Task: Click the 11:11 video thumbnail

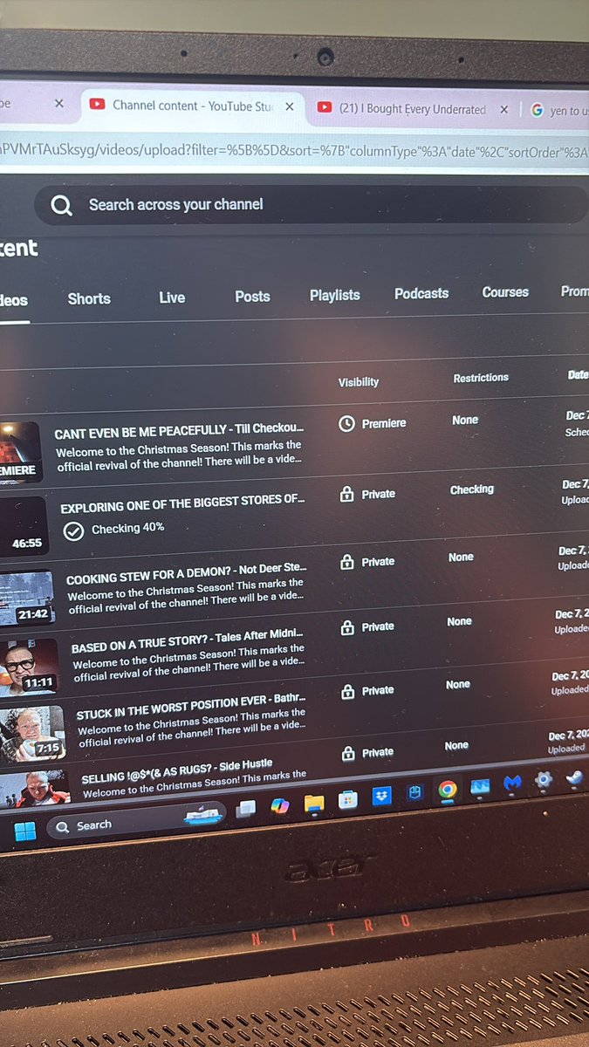Action: pos(29,667)
